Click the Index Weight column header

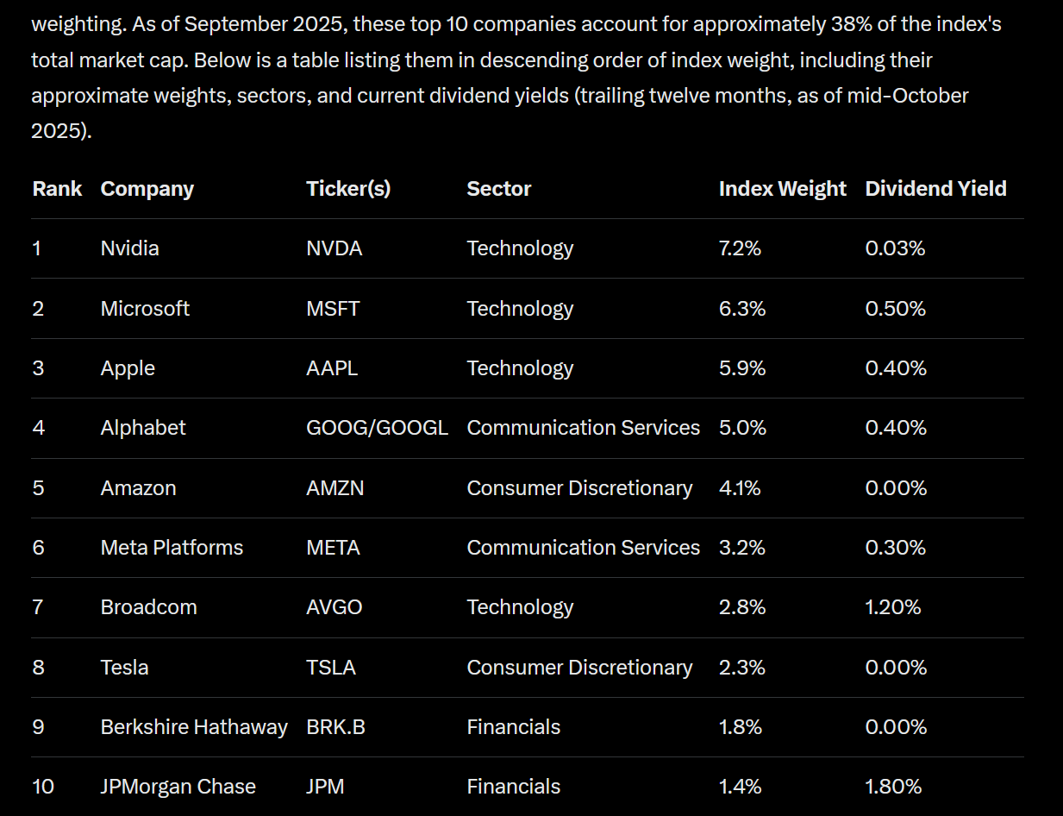click(x=782, y=189)
